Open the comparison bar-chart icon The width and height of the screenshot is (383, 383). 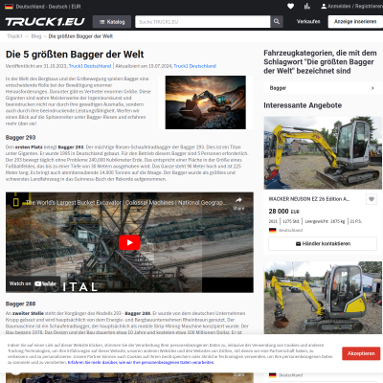click(x=307, y=6)
